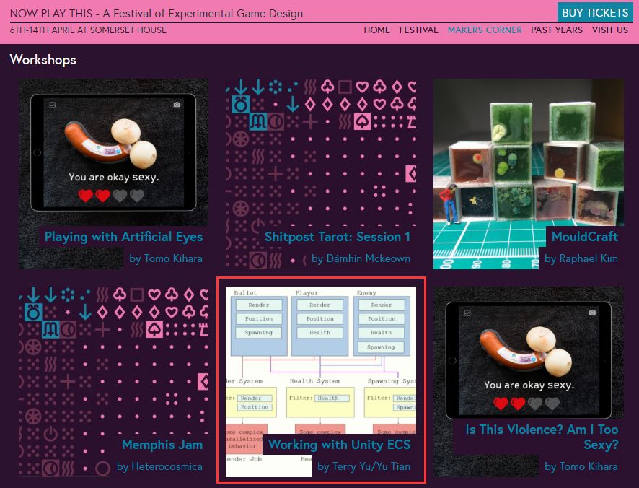This screenshot has height=488, width=639.
Task: Click the top-left tablet sausage image
Action: [x=113, y=152]
